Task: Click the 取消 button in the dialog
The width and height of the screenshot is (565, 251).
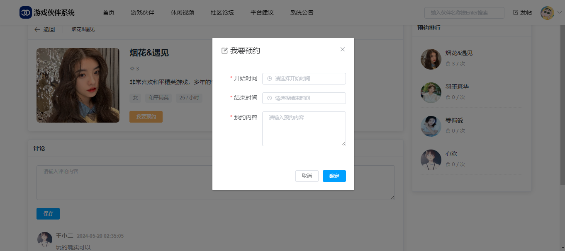Action: pyautogui.click(x=307, y=176)
